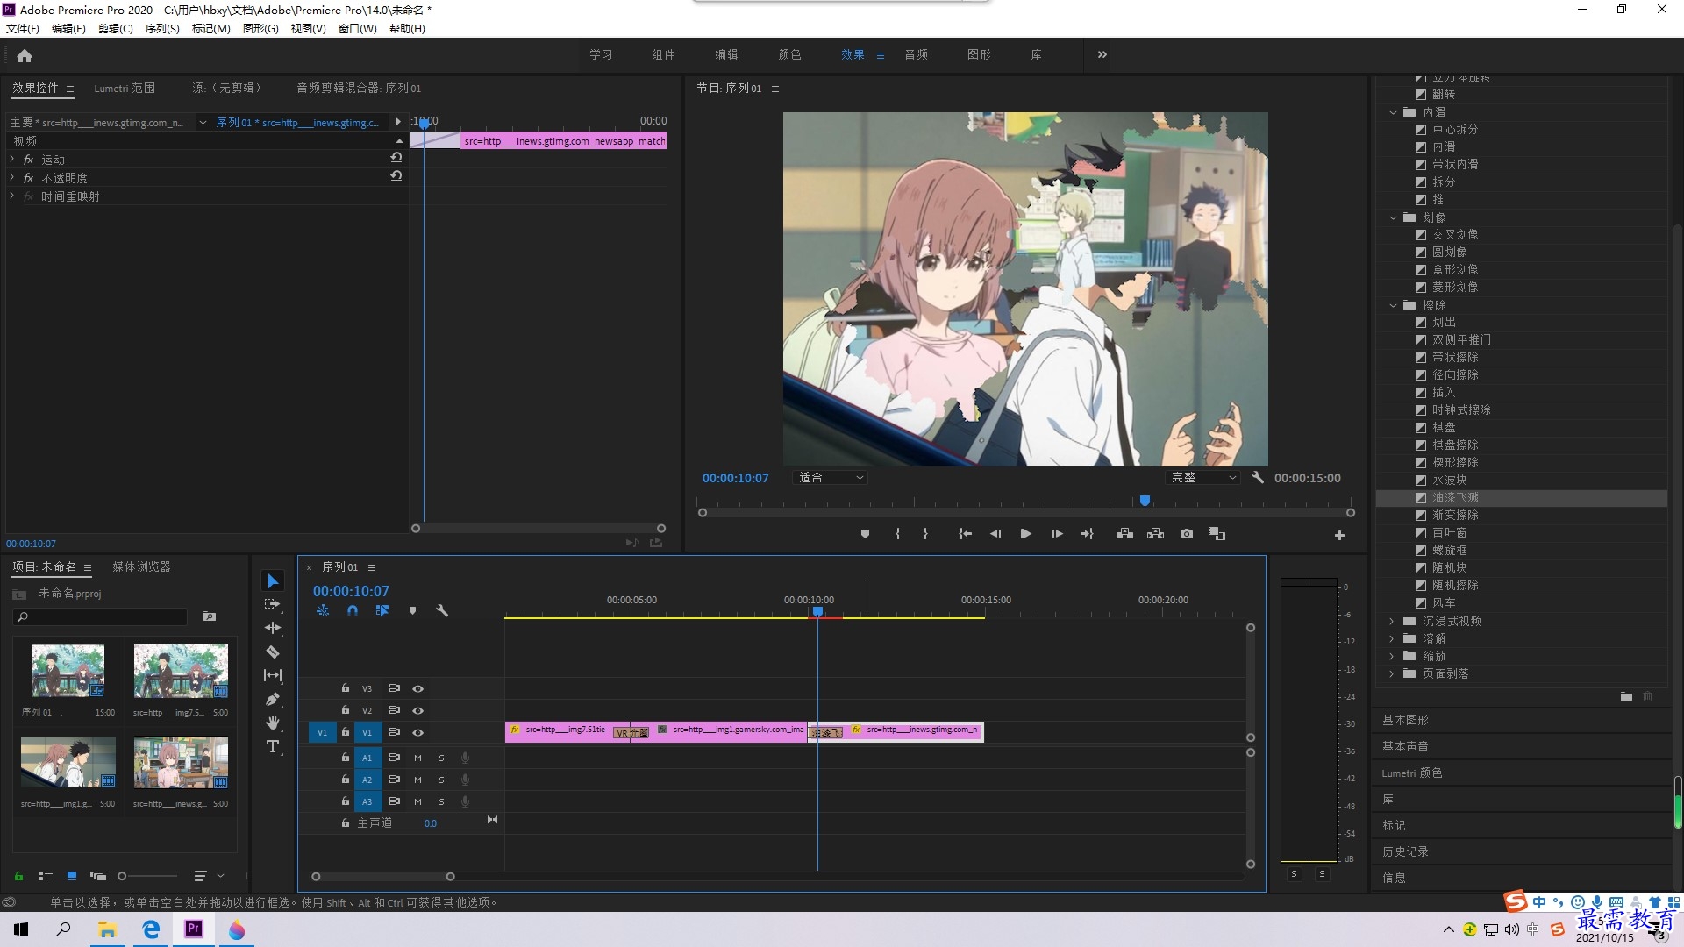Screen dimensions: 1684x947
Task: Open the program monitor Button Editor plus
Action: tap(1339, 535)
